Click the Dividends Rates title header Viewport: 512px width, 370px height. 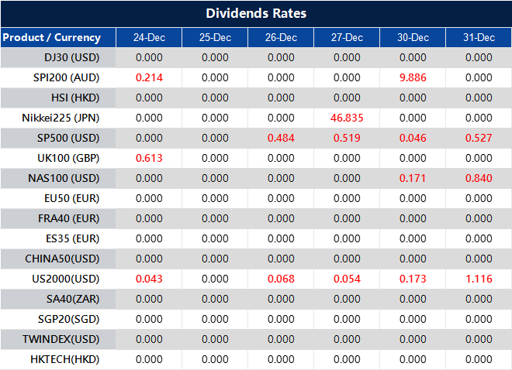click(256, 14)
